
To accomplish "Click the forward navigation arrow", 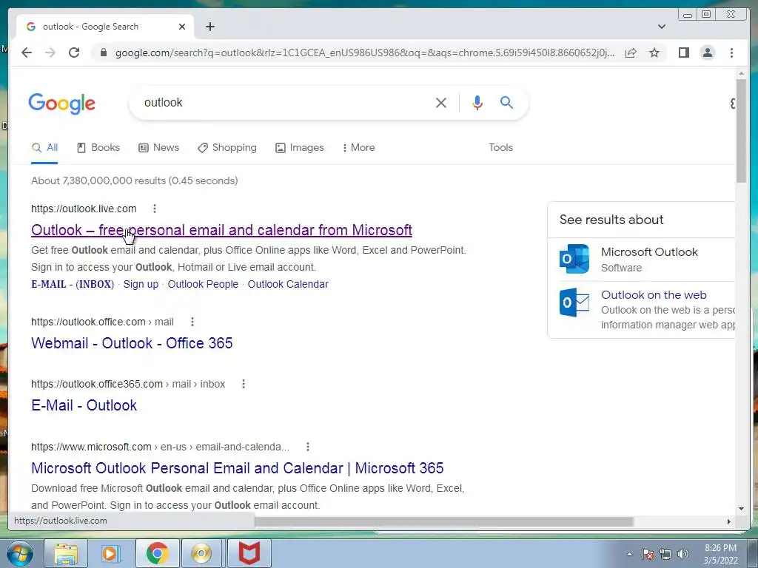I will [x=50, y=53].
